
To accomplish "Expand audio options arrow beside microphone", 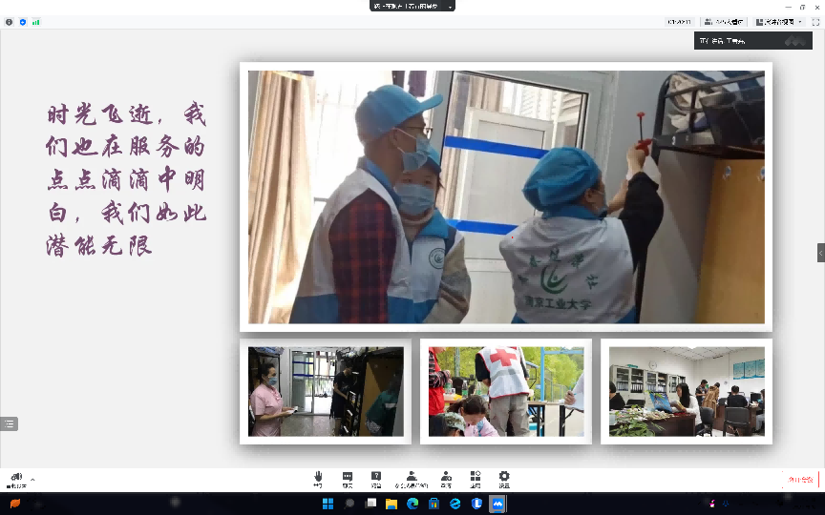I will 32,479.
